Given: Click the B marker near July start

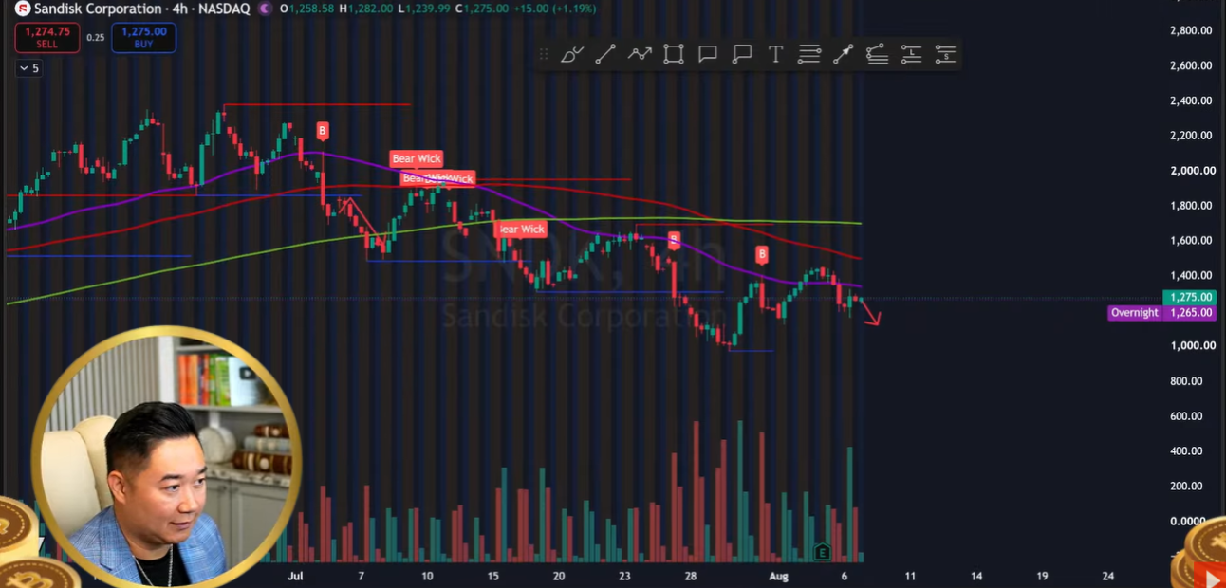Looking at the screenshot, I should click(323, 131).
